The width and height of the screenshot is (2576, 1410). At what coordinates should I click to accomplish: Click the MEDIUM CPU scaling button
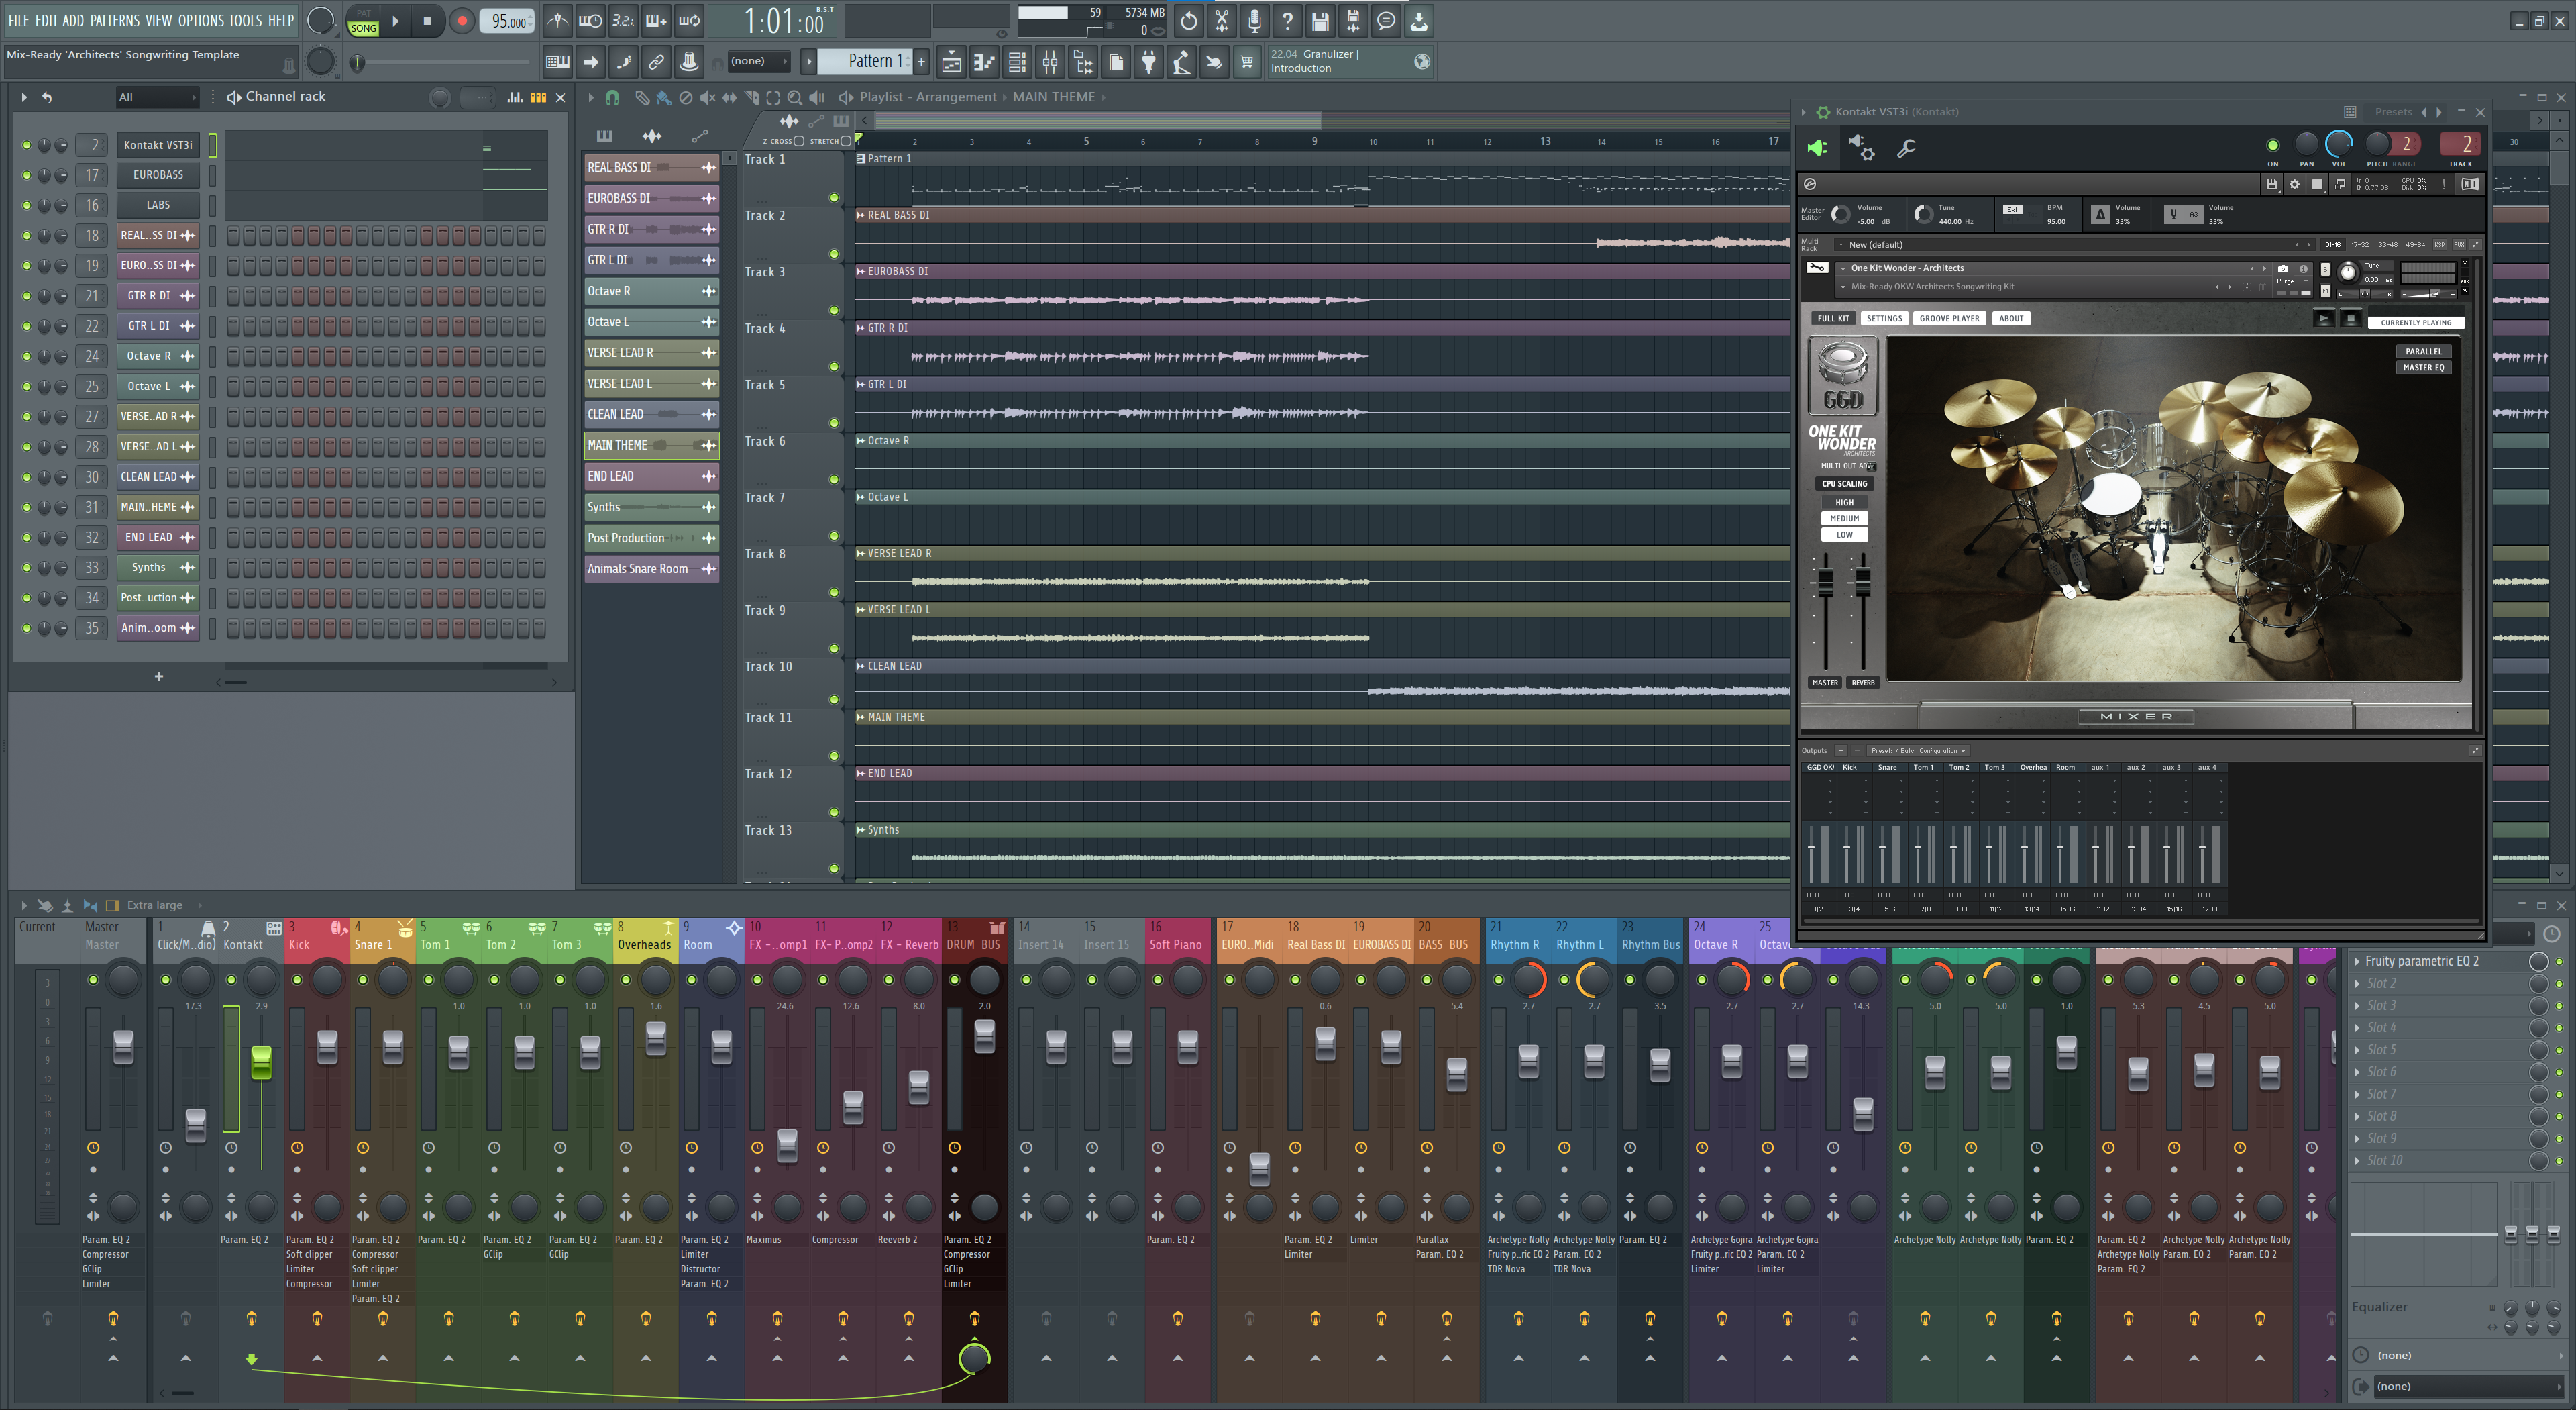click(x=1844, y=518)
